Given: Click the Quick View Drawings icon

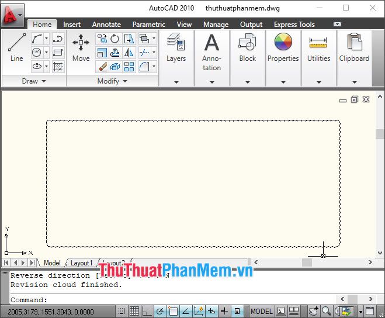Looking at the screenshot, I should coord(294,311).
